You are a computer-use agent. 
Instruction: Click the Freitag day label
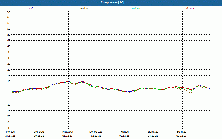(x=125, y=132)
